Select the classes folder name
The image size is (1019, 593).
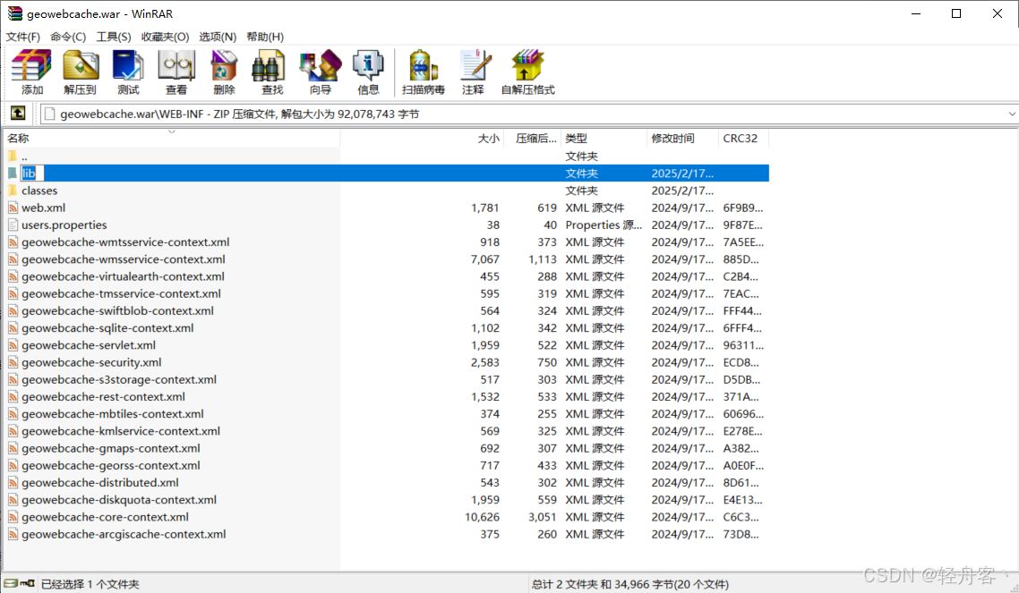click(39, 191)
